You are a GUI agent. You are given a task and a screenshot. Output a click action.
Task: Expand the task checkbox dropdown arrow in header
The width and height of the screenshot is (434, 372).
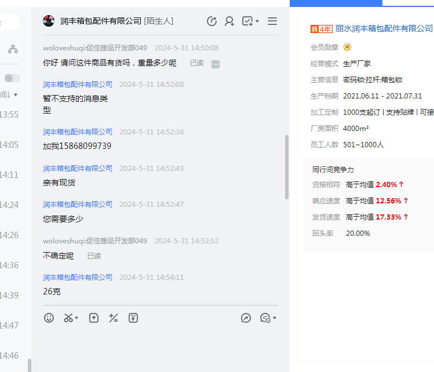point(257,21)
